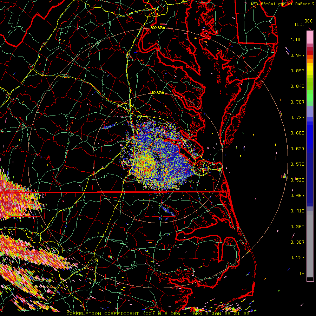316x316 pixels.
Task: Click the CORRELATION COEFFICIENT (CC) caption text
Action: (110, 314)
